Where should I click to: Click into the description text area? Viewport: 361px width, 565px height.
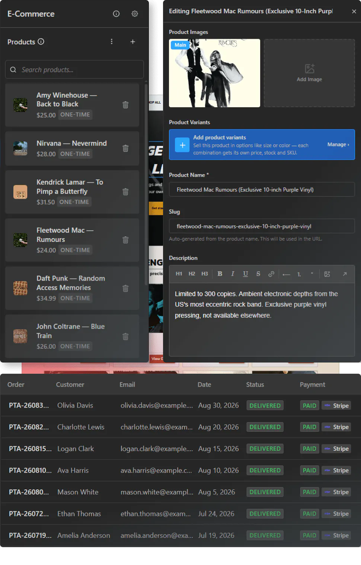click(262, 319)
